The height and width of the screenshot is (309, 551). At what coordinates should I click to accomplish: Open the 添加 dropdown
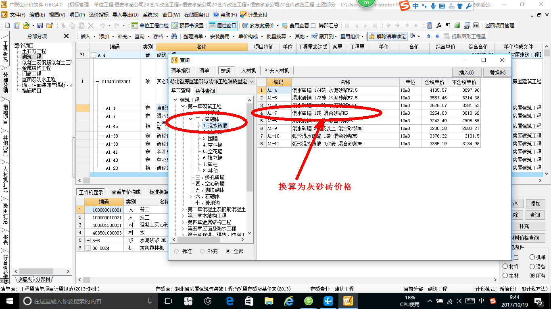point(106,36)
